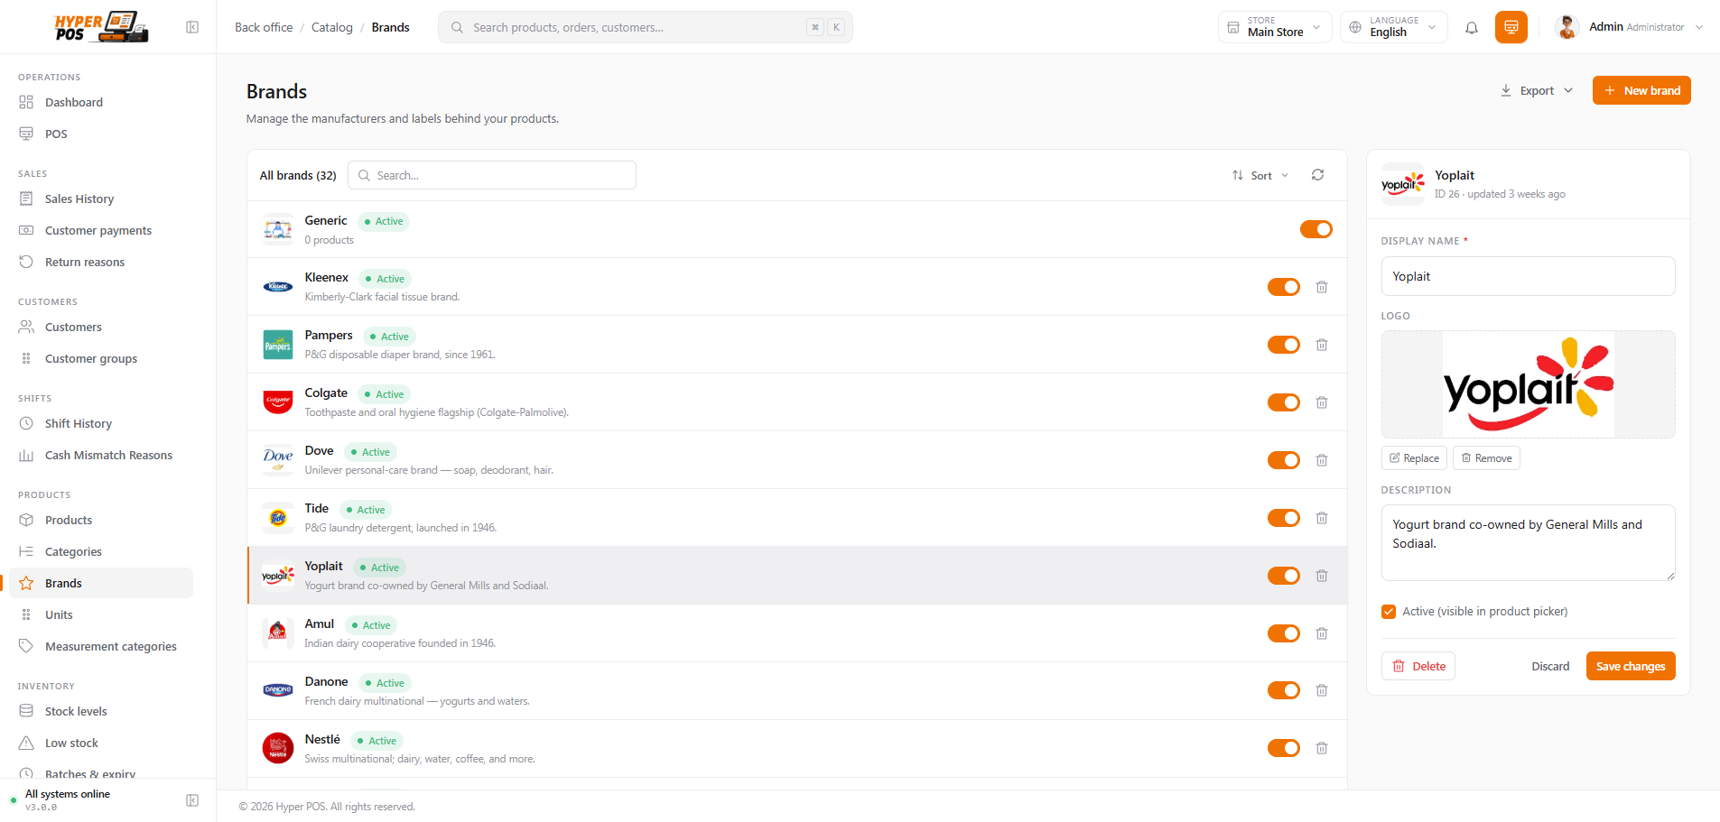Expand the sidebar from the footer icon
Viewport: 1720px width, 822px height.
(192, 800)
